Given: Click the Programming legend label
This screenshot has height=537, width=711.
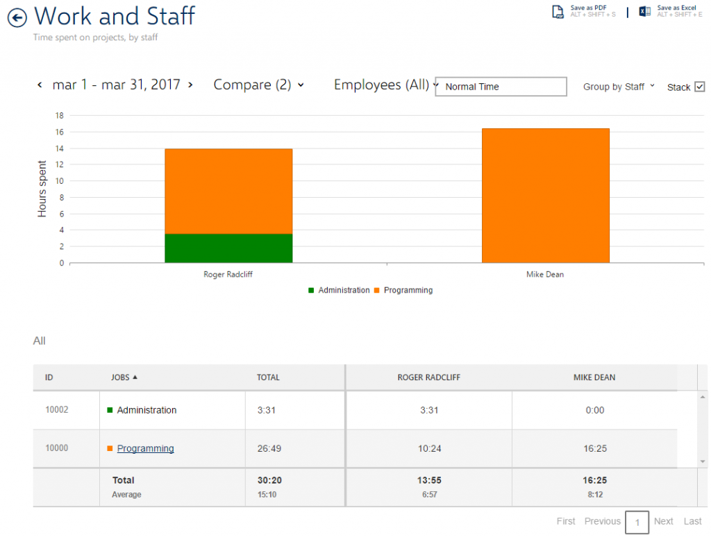Looking at the screenshot, I should pos(408,290).
